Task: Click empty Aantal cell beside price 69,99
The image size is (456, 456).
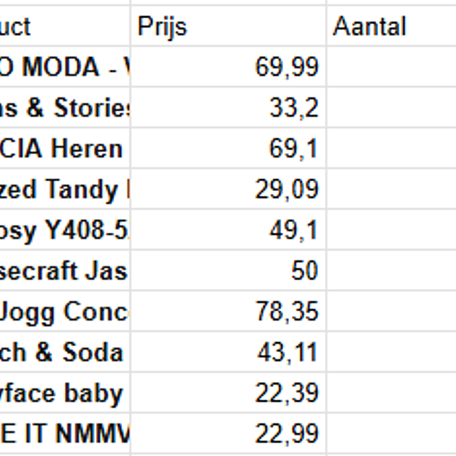Action: tap(391, 67)
